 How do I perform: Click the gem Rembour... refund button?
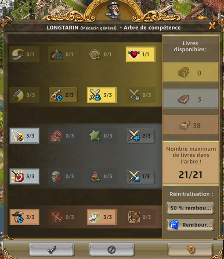[x=190, y=225]
